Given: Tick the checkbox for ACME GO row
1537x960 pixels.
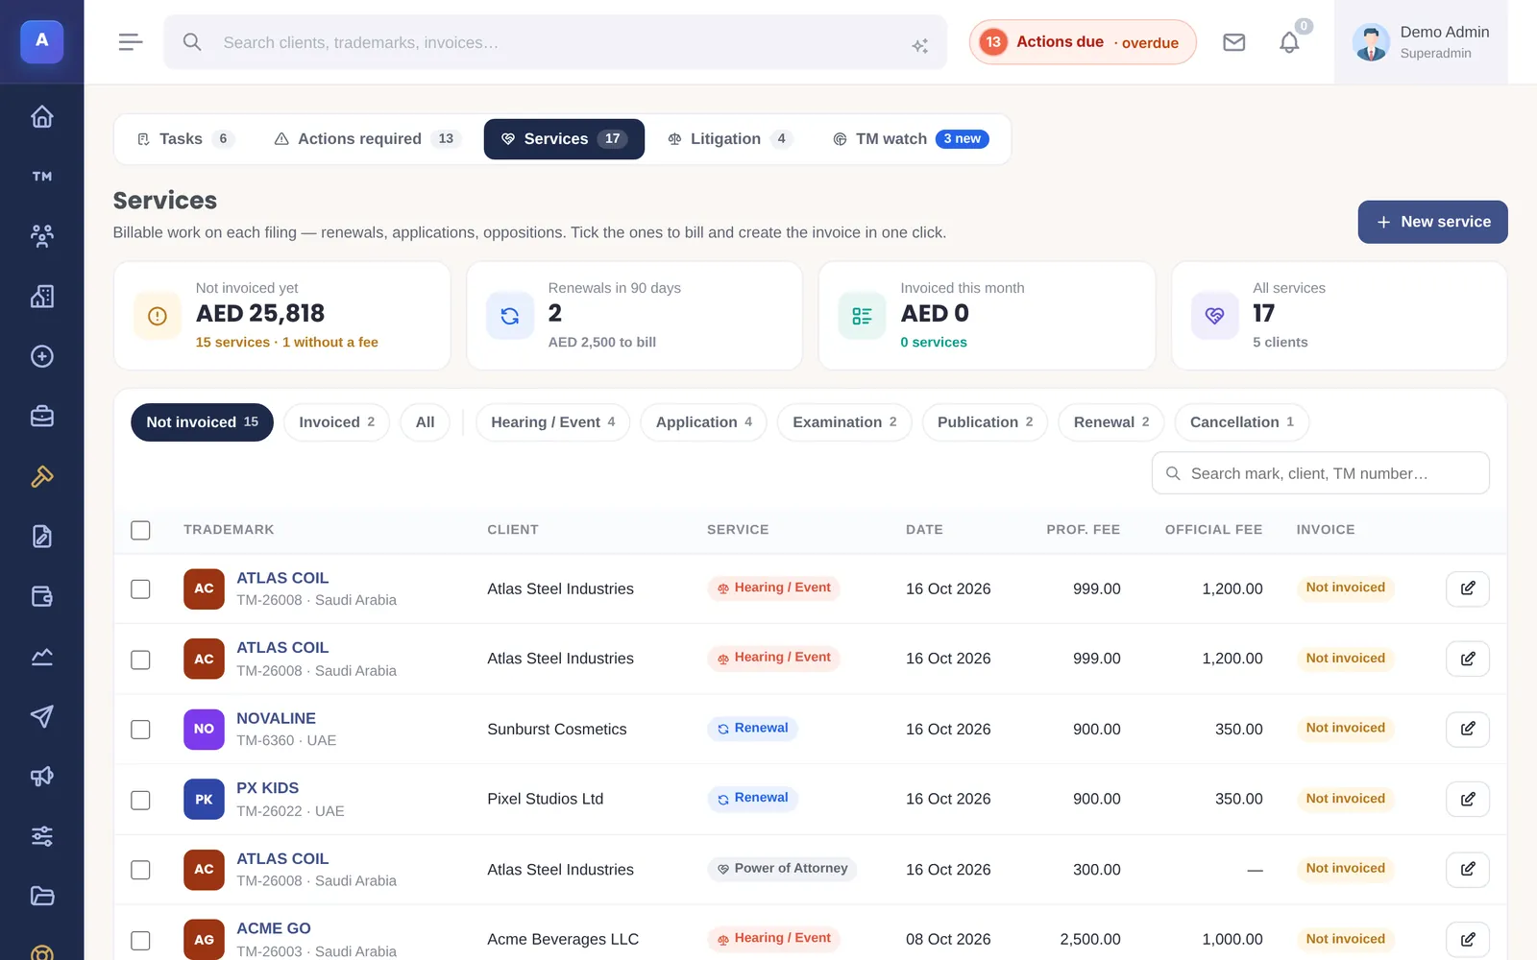Looking at the screenshot, I should [x=140, y=940].
